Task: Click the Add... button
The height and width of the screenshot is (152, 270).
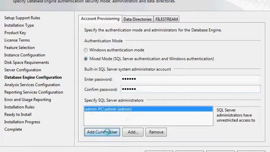Action: 133,132
